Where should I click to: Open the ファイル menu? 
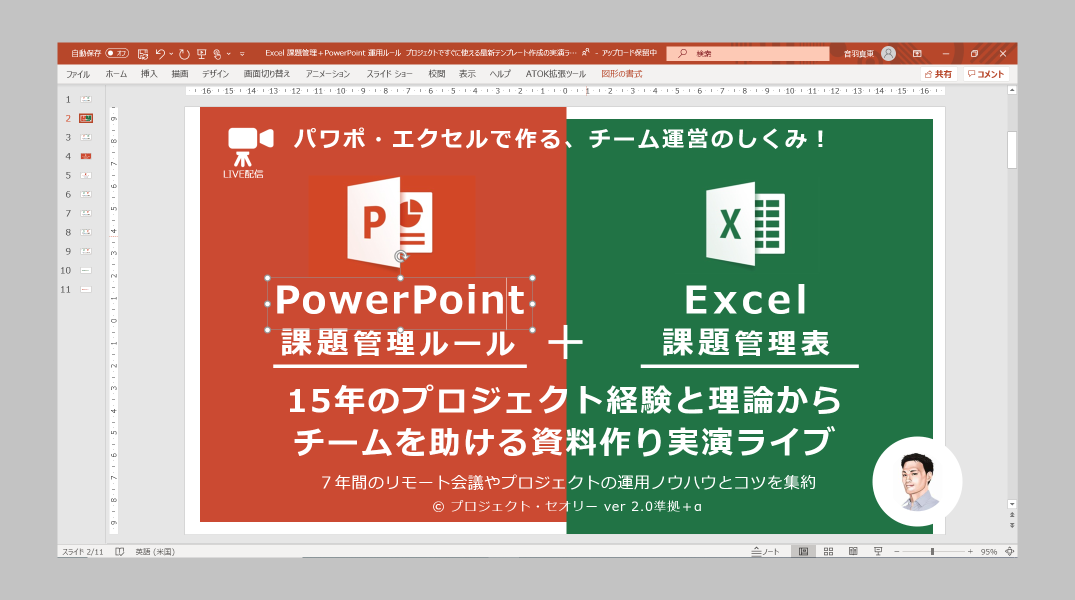coord(78,74)
